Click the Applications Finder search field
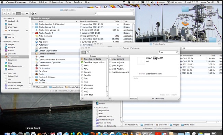 pos(114,14)
